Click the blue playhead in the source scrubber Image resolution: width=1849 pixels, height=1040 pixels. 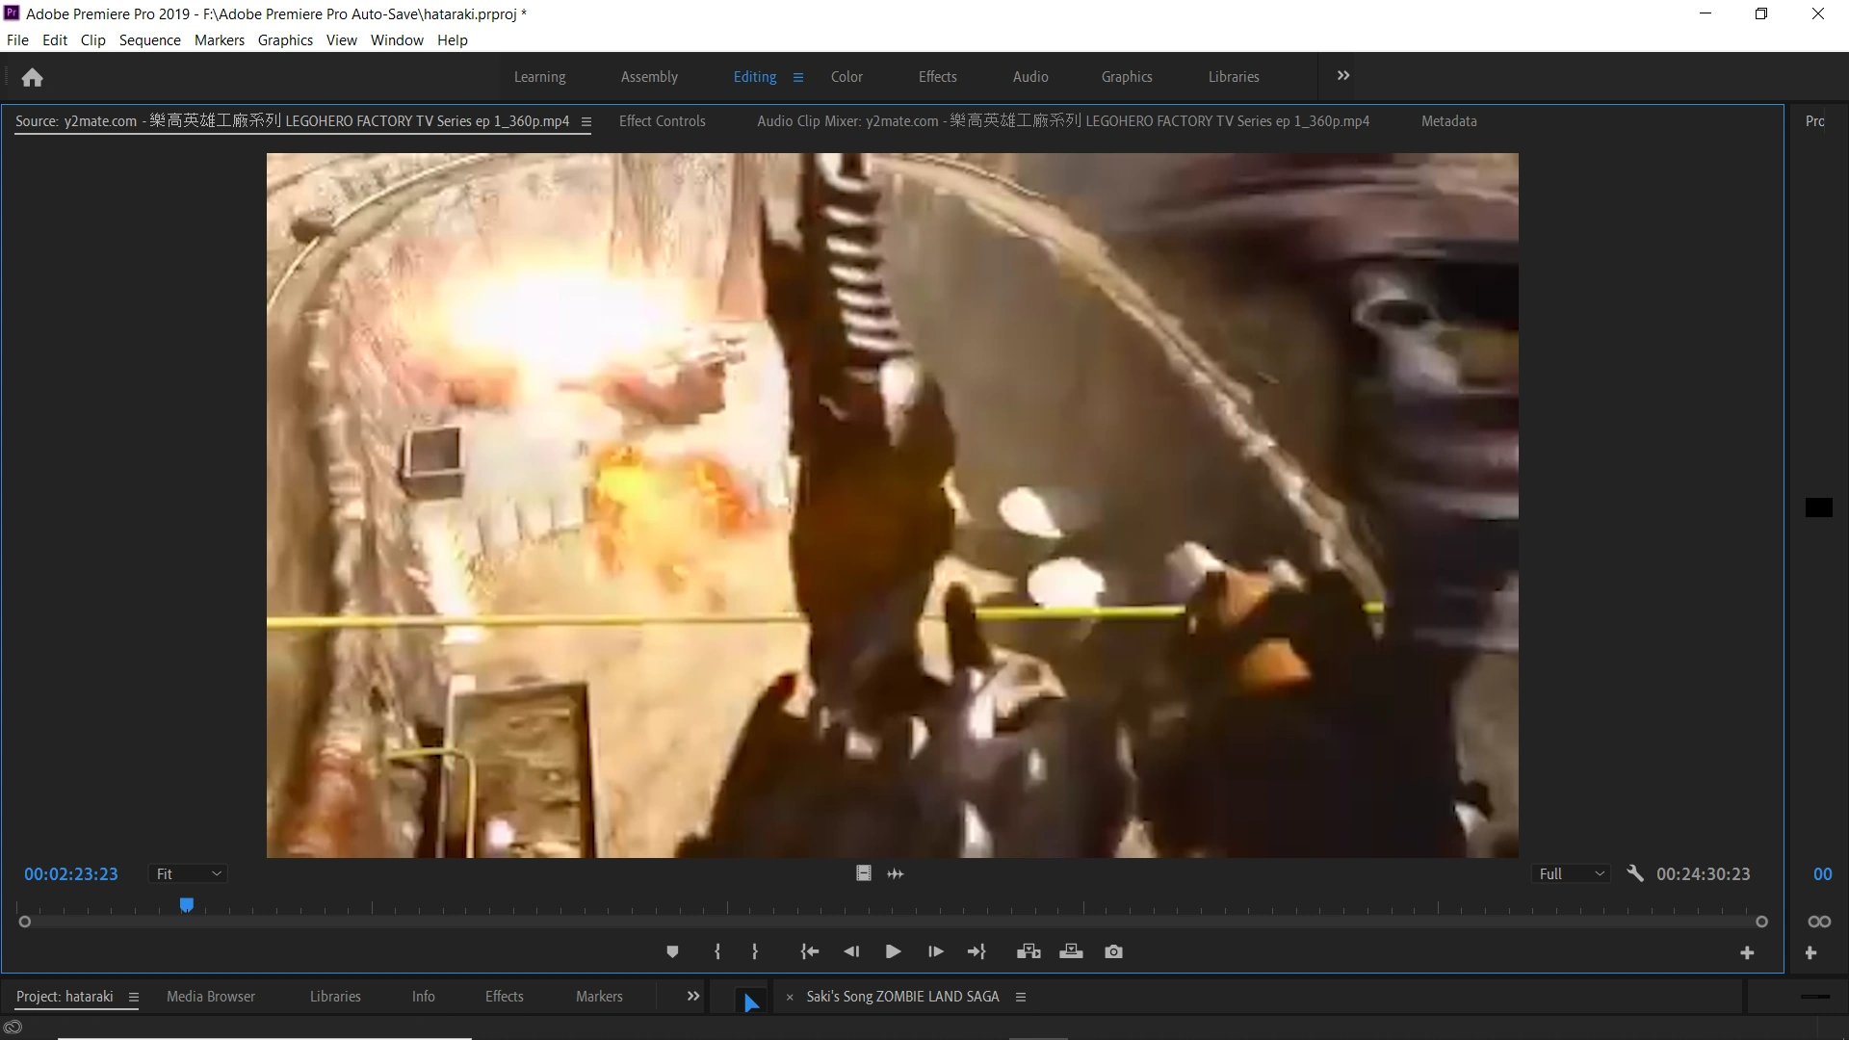pos(187,904)
